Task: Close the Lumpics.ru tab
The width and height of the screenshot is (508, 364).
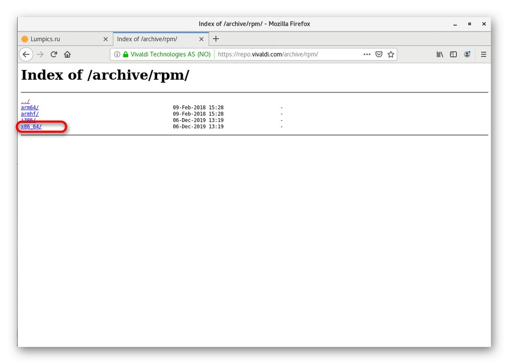Action: pyautogui.click(x=105, y=39)
